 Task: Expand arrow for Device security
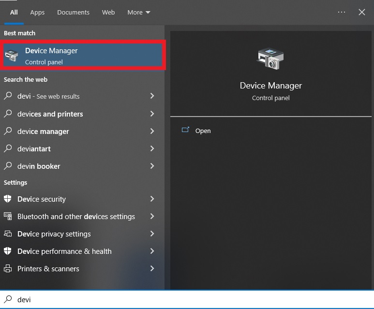pyautogui.click(x=152, y=199)
